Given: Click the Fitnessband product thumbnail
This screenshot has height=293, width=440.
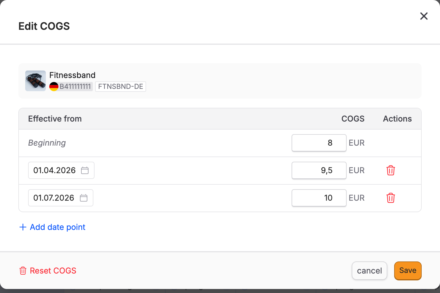Looking at the screenshot, I should 36,81.
